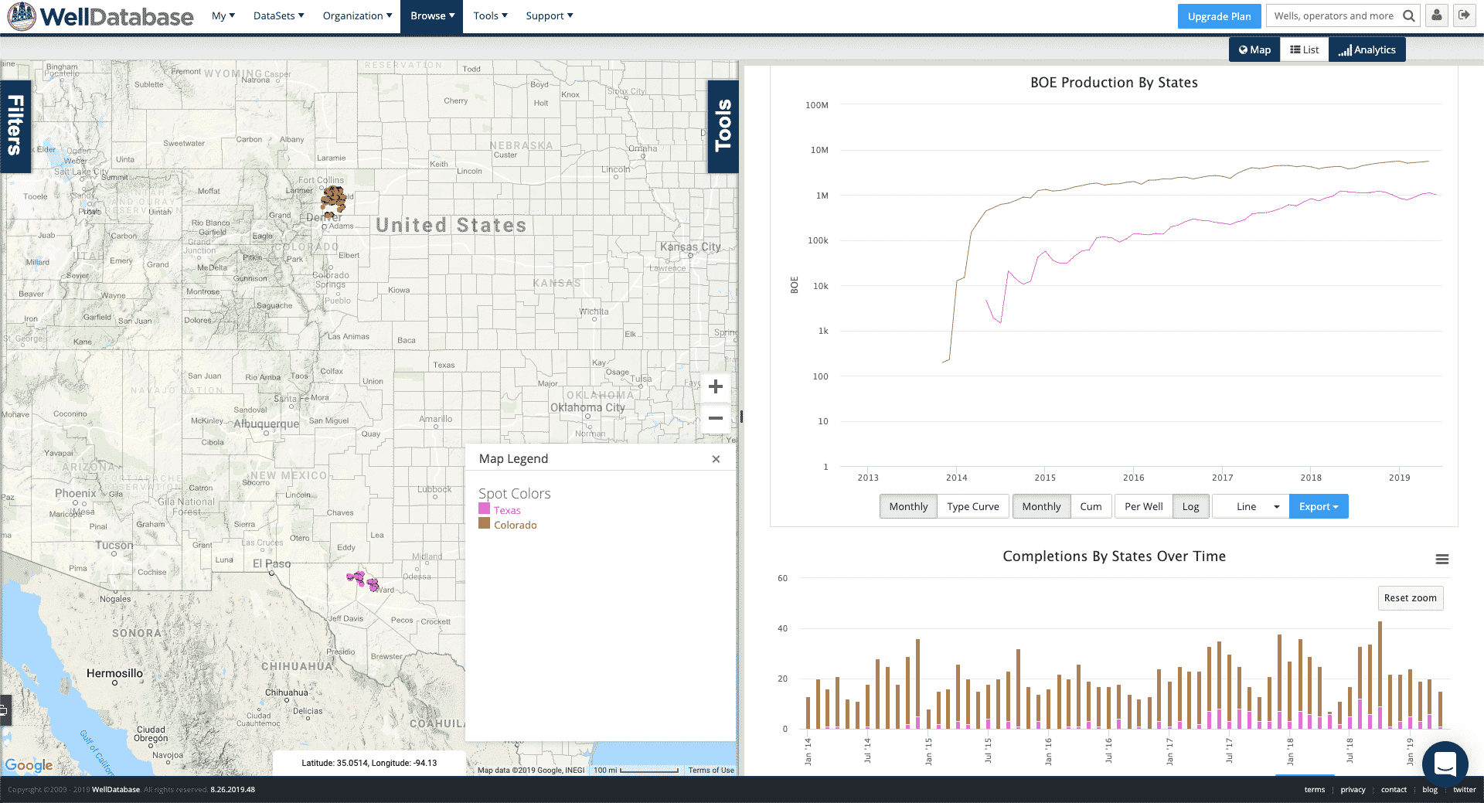Open the user account profile icon
Viewport: 1484px width, 803px height.
1437,15
